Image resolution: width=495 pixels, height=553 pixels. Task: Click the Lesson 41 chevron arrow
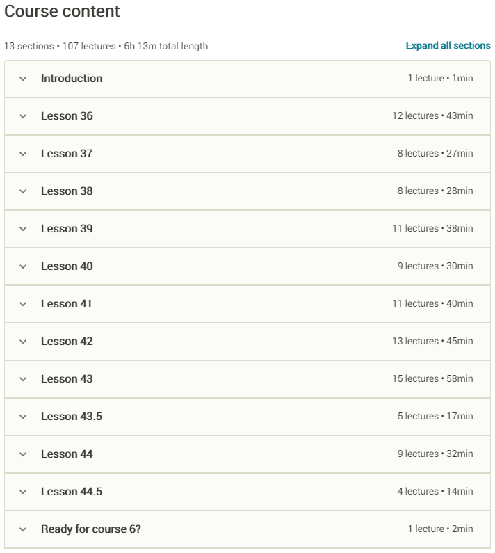click(x=23, y=304)
